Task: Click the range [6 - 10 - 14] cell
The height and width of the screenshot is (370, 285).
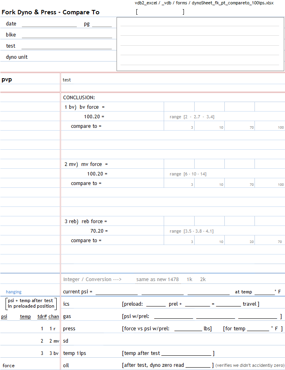Action: click(x=188, y=174)
